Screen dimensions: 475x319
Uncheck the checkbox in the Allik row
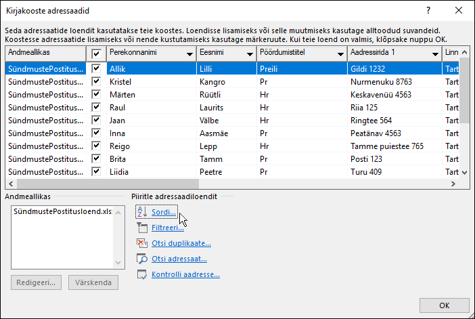(96, 68)
